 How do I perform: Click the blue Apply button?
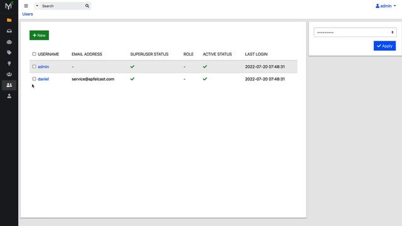(x=384, y=46)
